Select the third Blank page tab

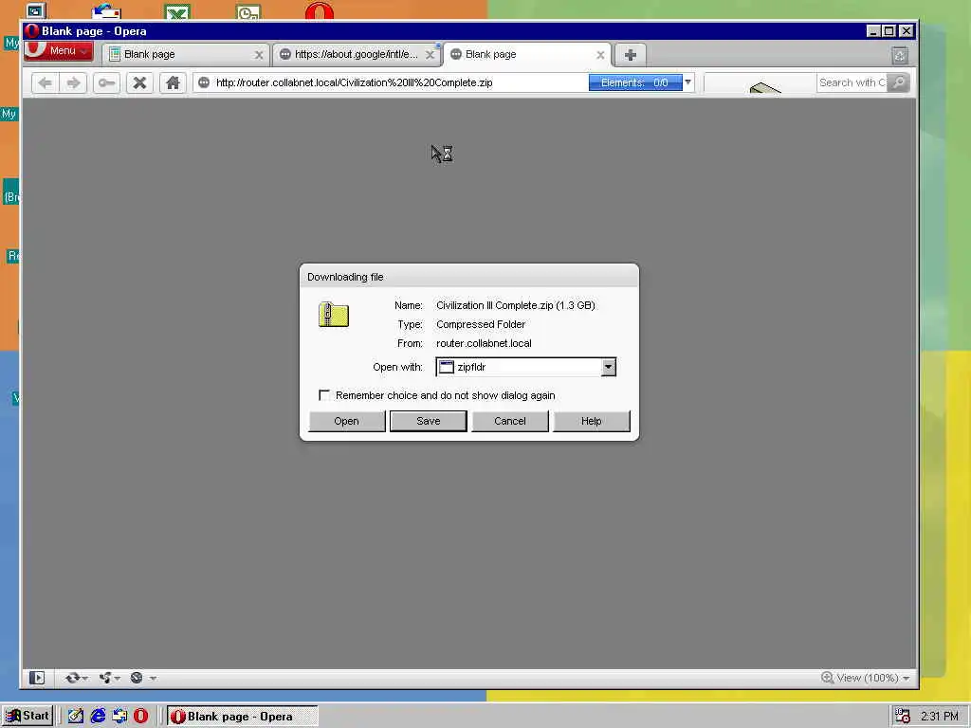[x=526, y=54]
